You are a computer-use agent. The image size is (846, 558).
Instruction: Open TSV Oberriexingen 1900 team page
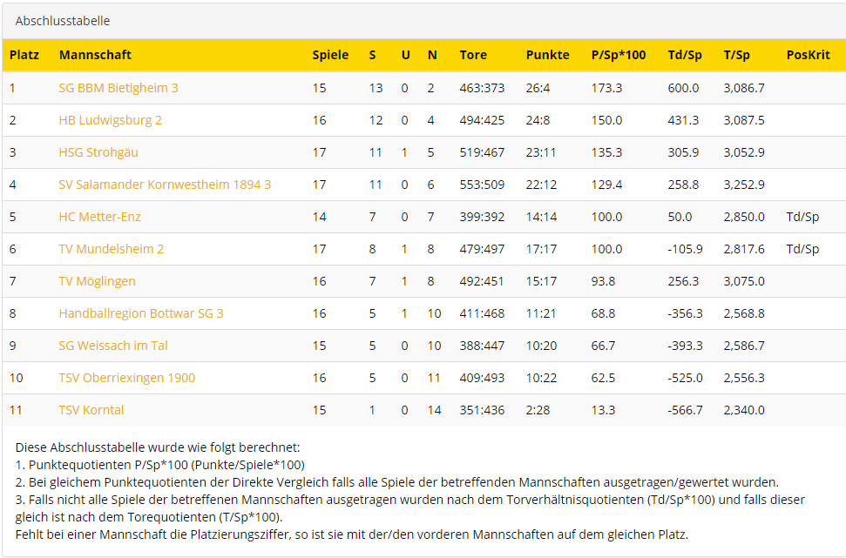coord(127,378)
